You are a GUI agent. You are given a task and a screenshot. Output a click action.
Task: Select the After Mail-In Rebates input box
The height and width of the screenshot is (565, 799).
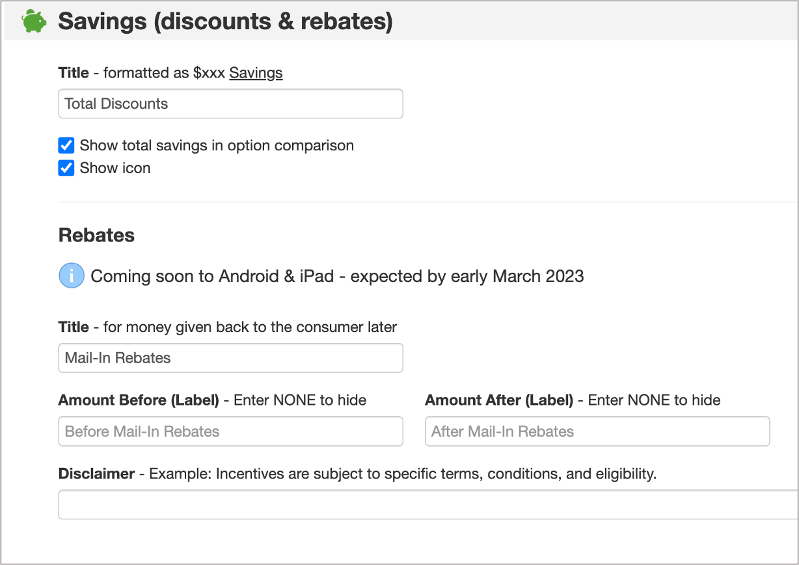(597, 432)
